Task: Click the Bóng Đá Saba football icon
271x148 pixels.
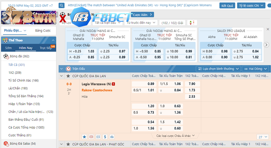Action: coord(6,143)
